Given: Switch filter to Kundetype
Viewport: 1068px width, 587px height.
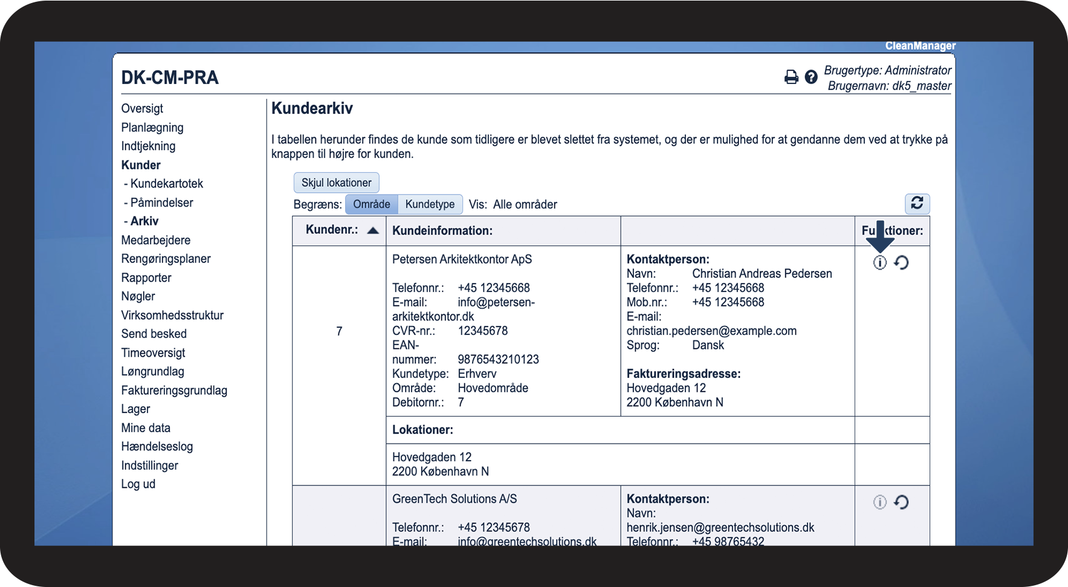Looking at the screenshot, I should pyautogui.click(x=430, y=204).
